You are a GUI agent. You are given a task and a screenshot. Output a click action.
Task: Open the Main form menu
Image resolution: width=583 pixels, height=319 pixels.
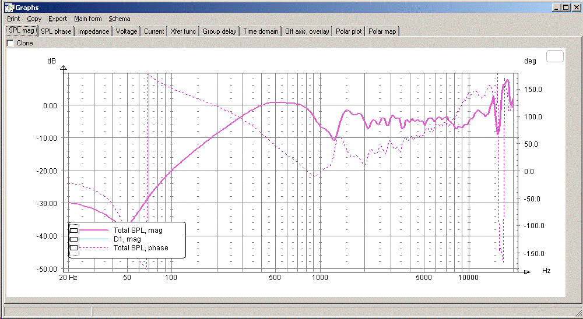[88, 19]
